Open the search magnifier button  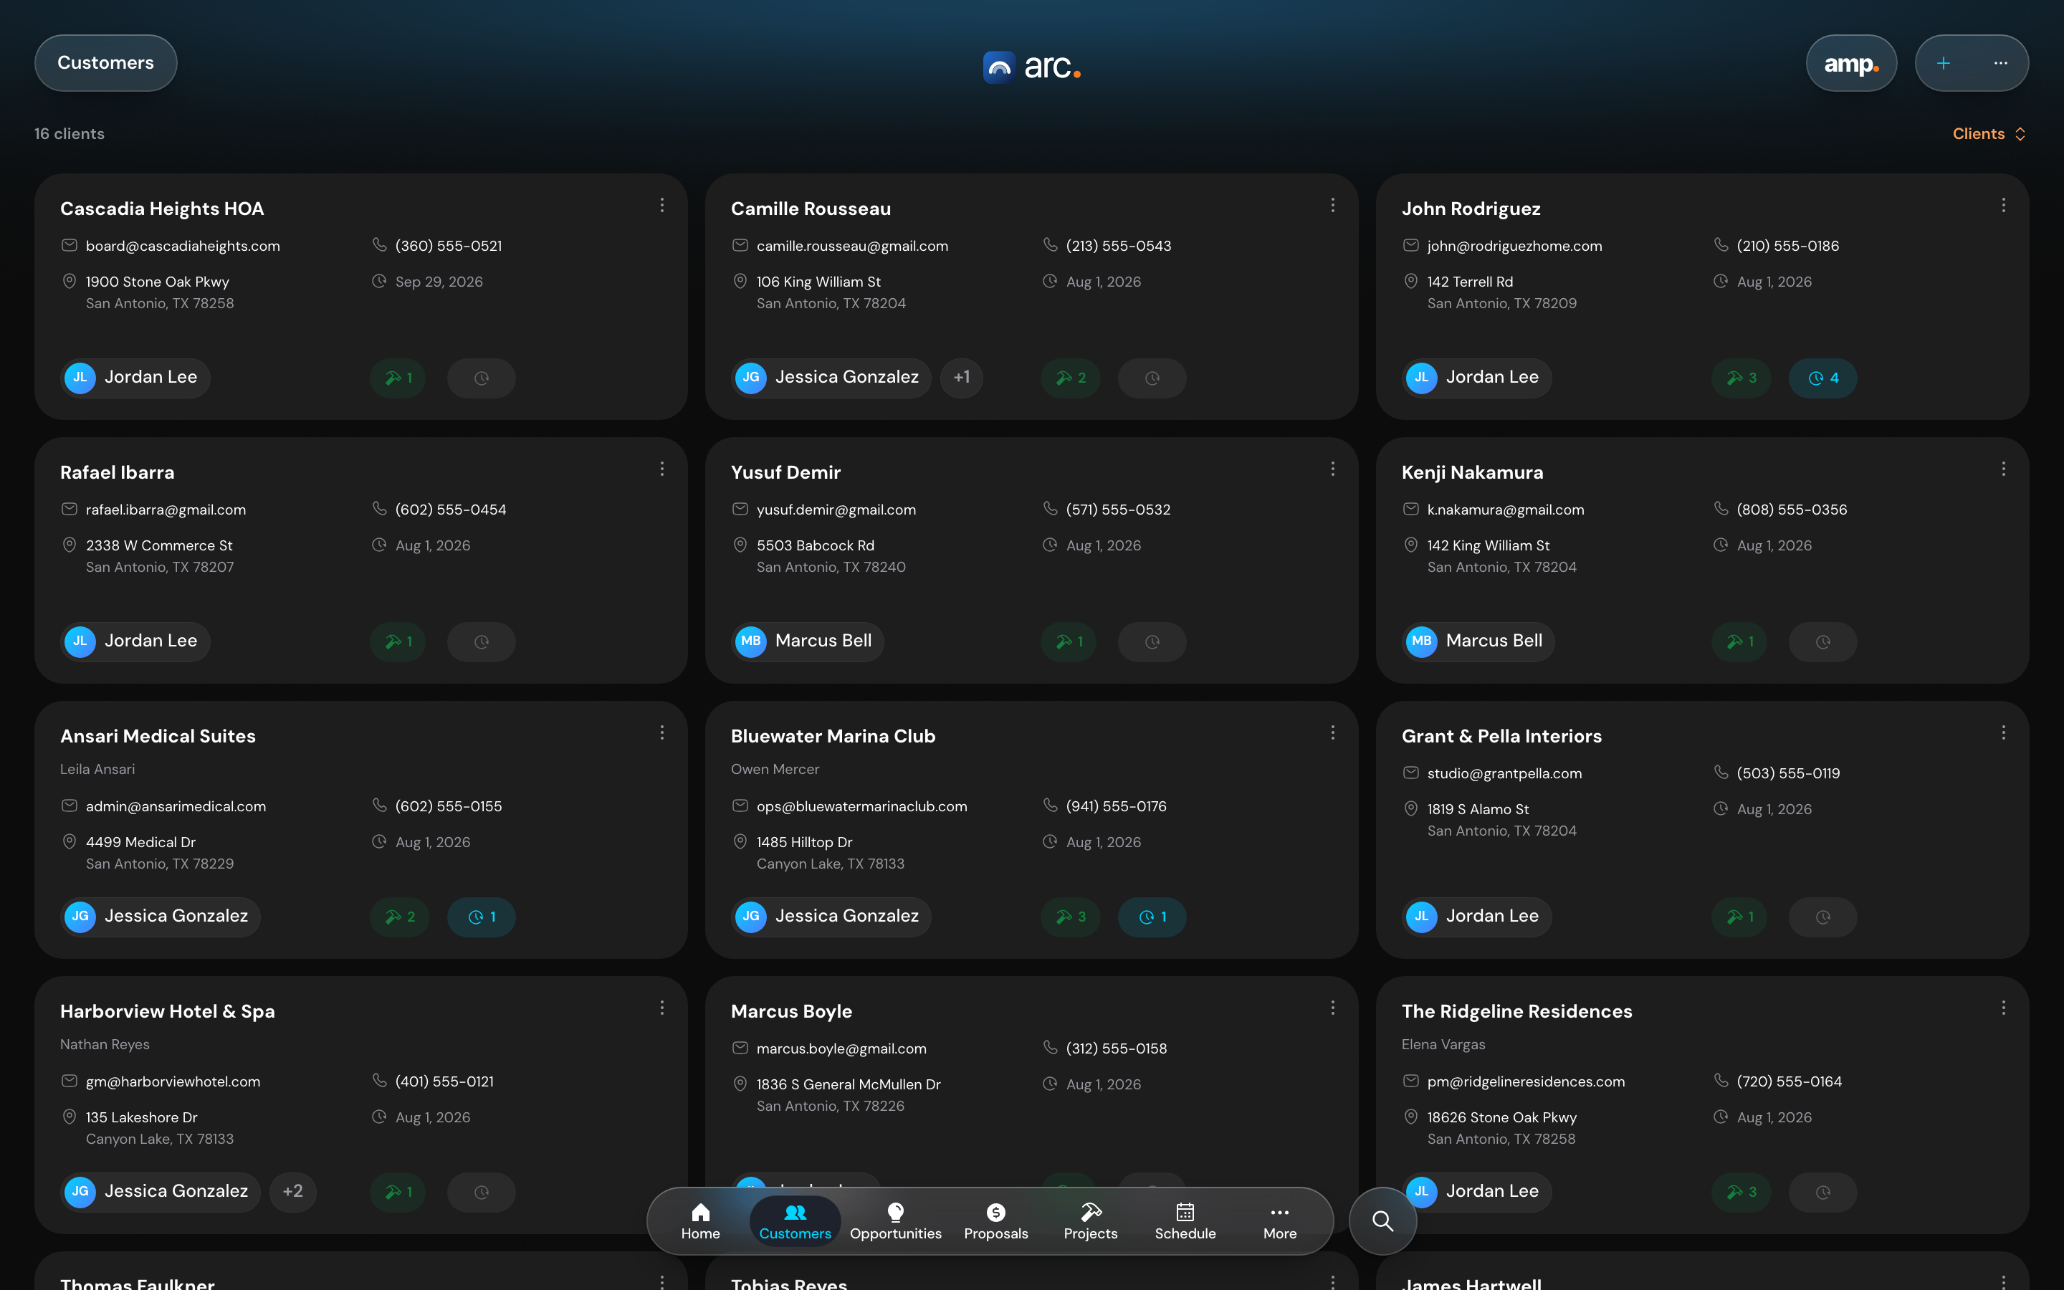coord(1382,1221)
